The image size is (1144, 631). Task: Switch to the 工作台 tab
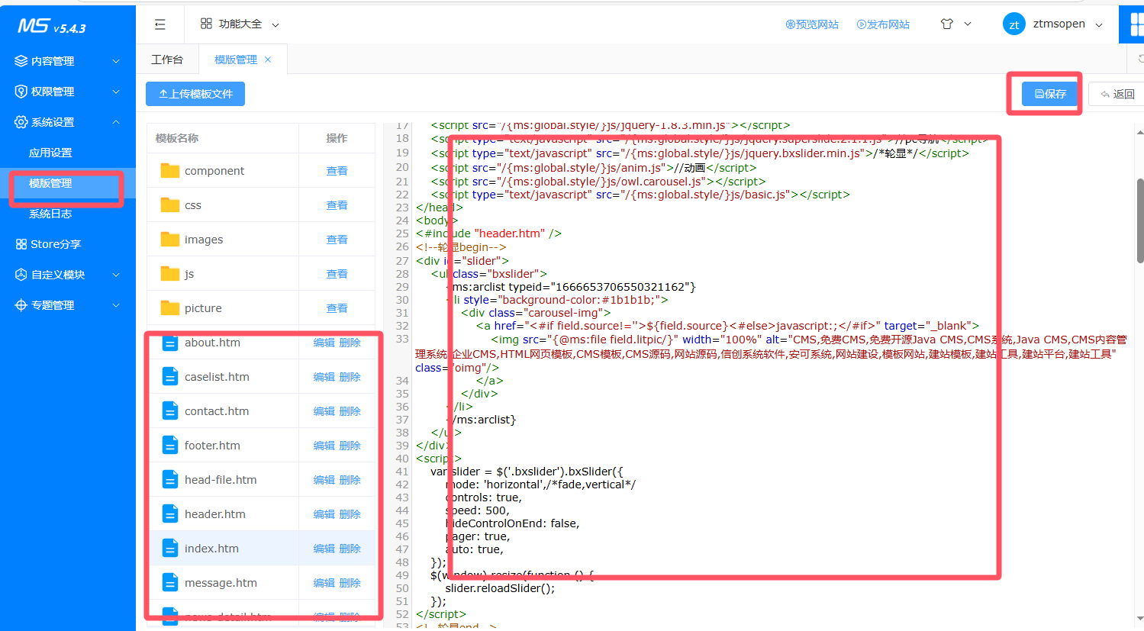167,60
